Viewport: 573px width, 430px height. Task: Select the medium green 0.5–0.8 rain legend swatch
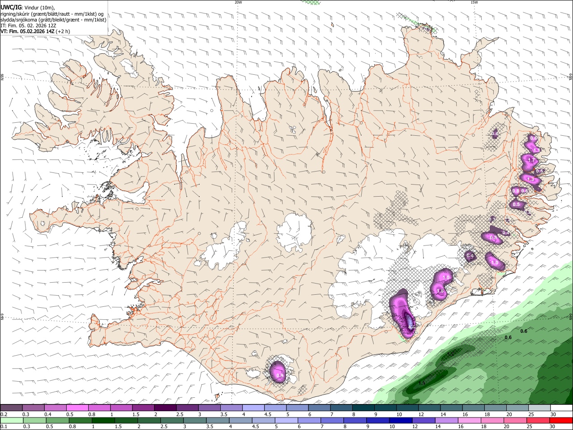(58, 420)
